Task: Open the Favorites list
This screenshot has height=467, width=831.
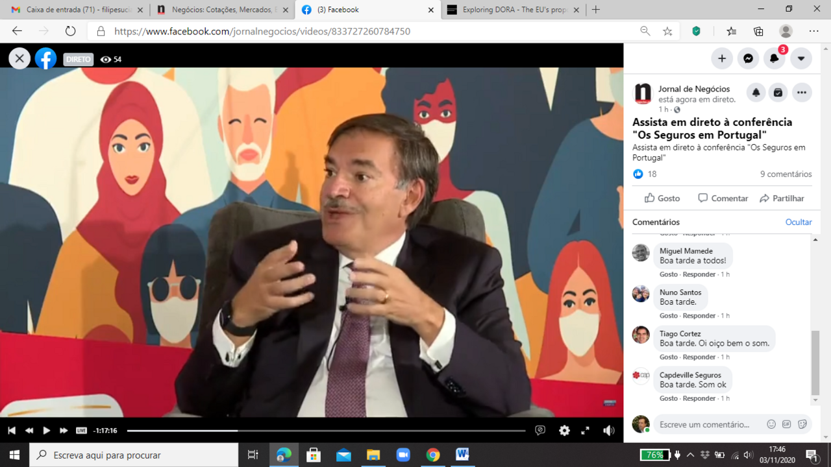Action: 732,31
